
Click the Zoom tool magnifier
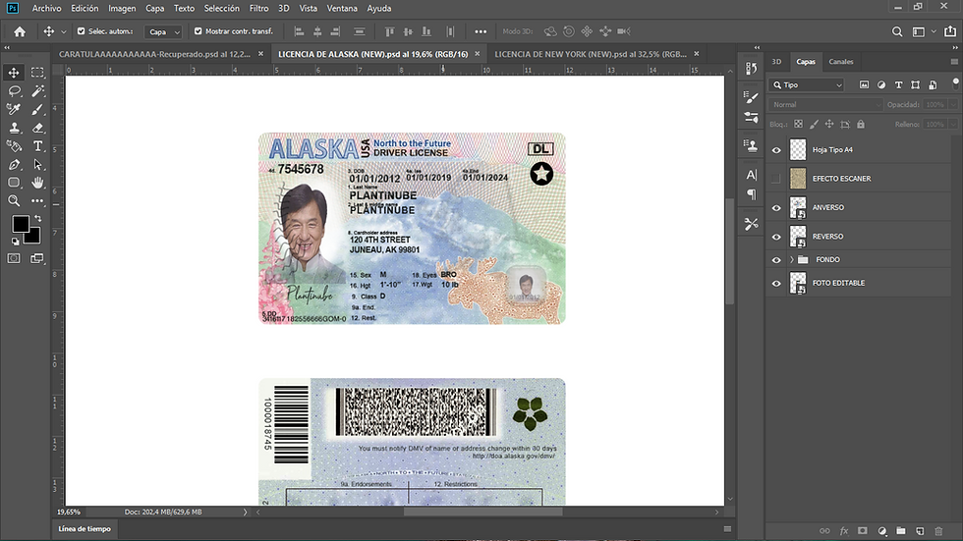15,201
